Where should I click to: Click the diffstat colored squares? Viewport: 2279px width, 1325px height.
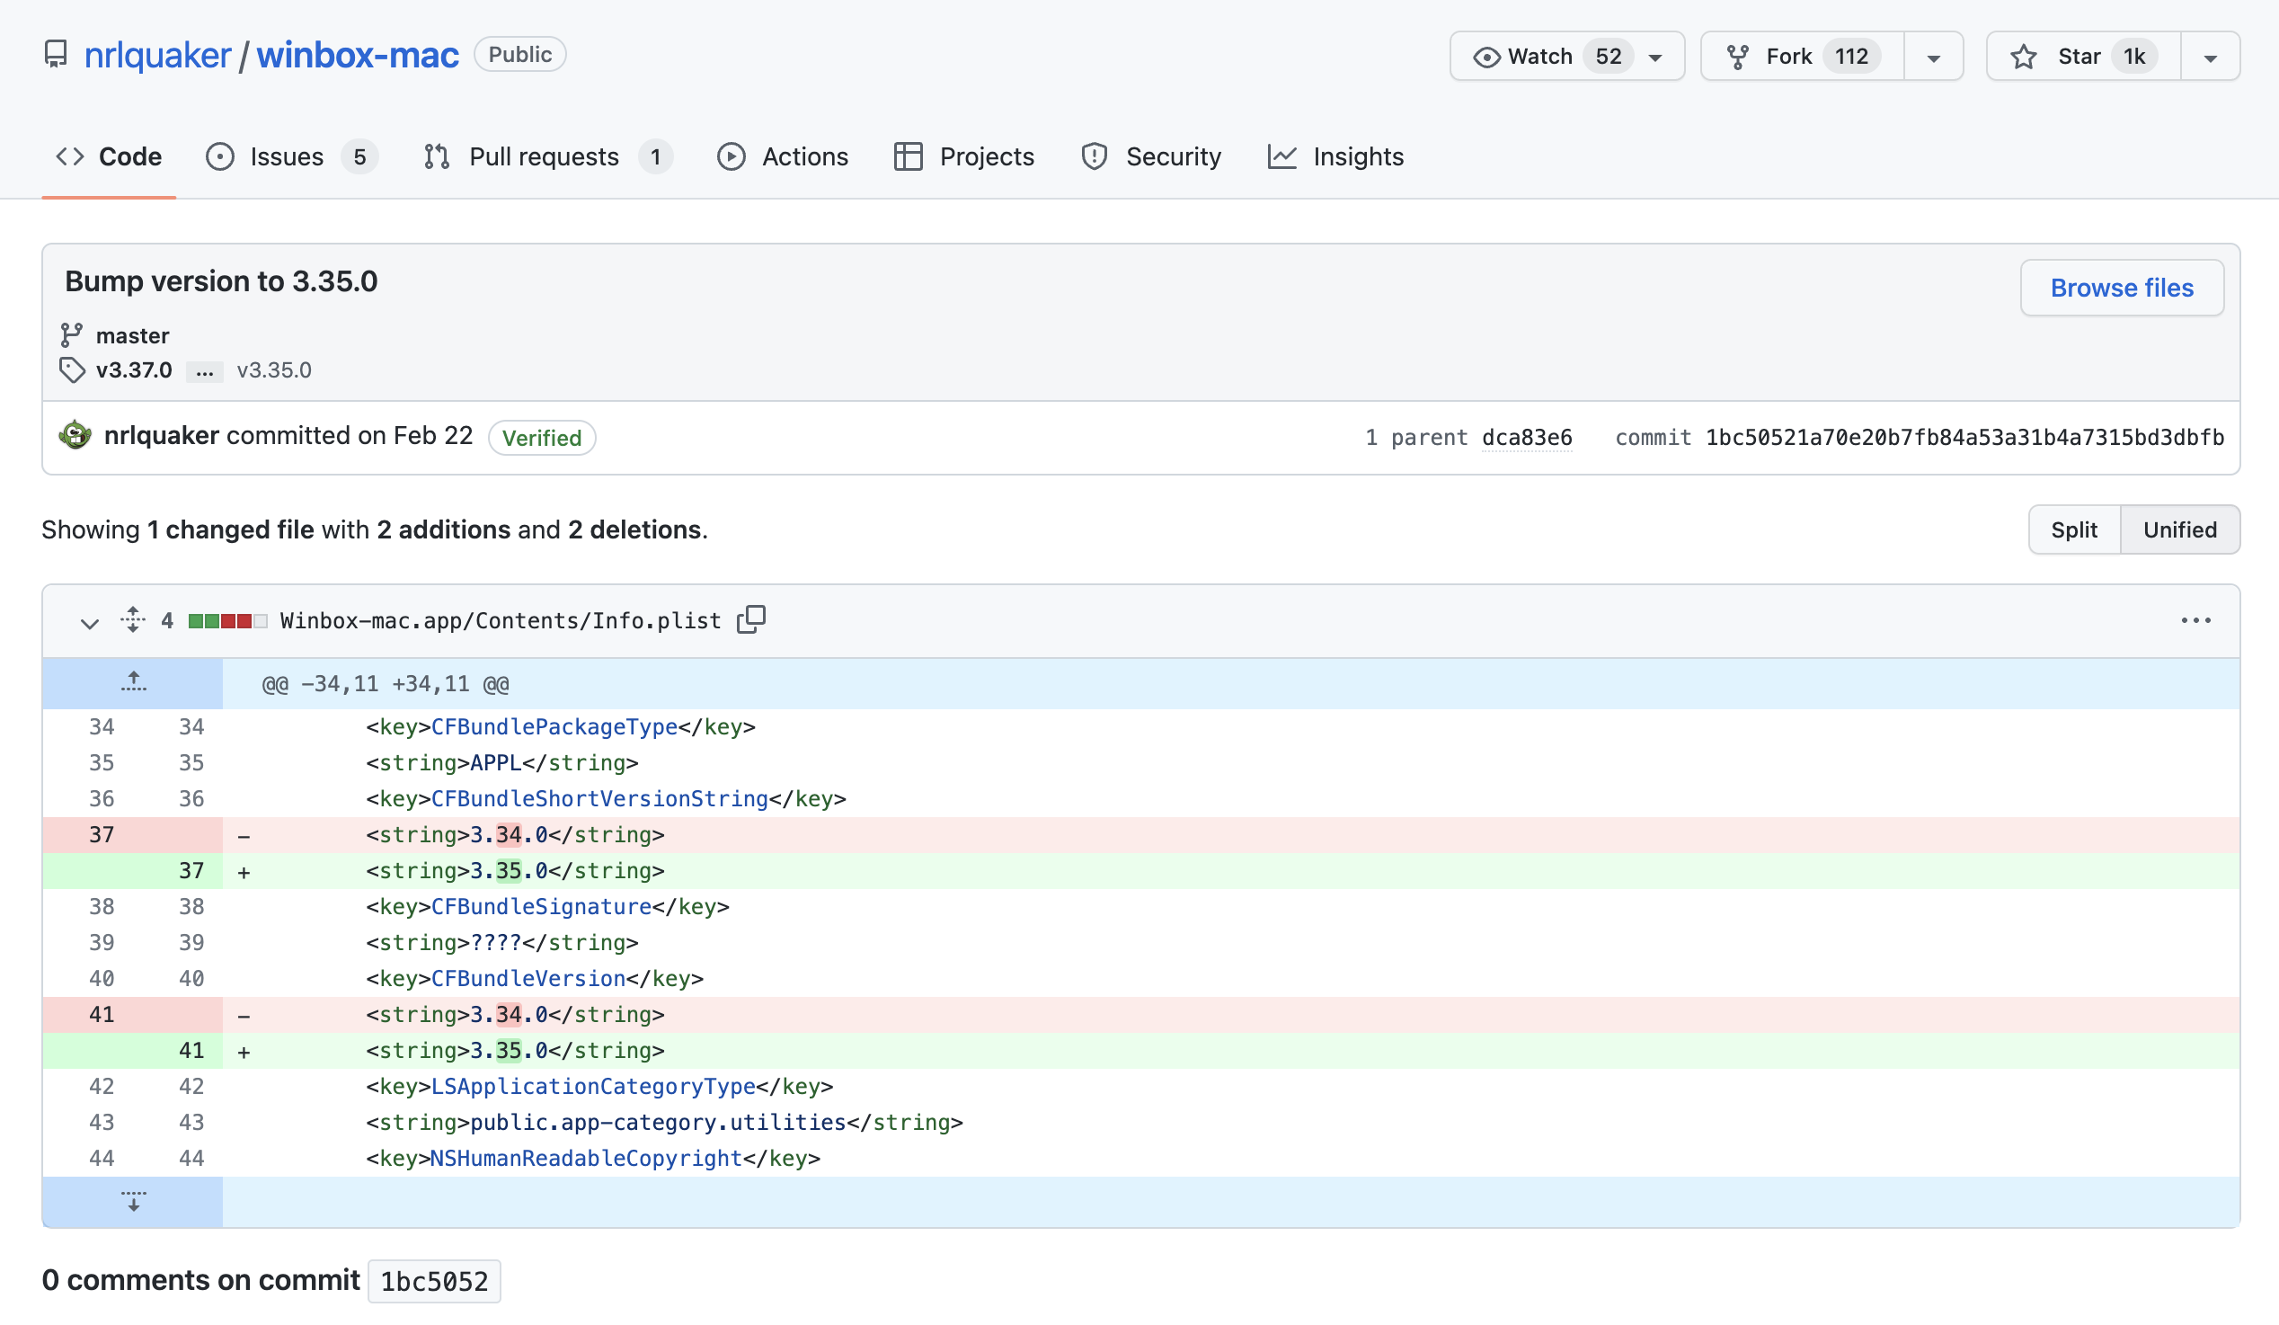(227, 620)
